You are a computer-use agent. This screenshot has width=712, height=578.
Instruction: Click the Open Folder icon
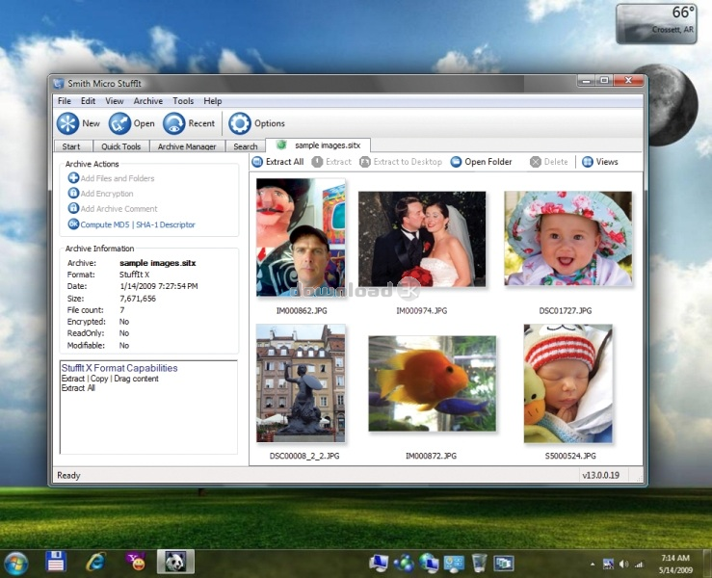coord(456,162)
